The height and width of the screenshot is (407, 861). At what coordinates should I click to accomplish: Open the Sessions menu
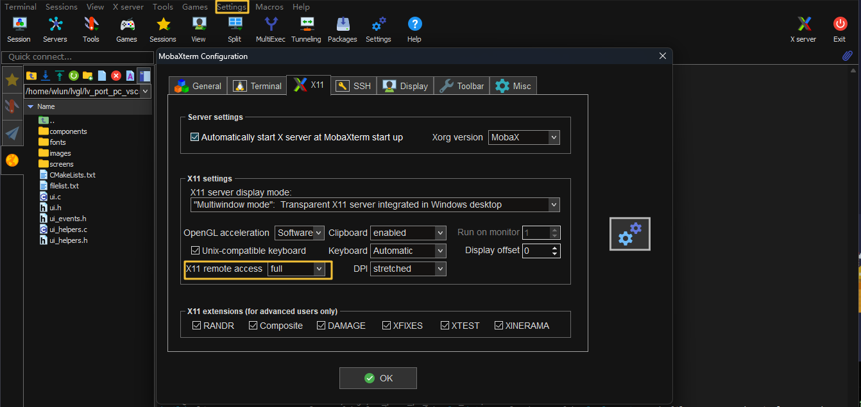tap(62, 7)
